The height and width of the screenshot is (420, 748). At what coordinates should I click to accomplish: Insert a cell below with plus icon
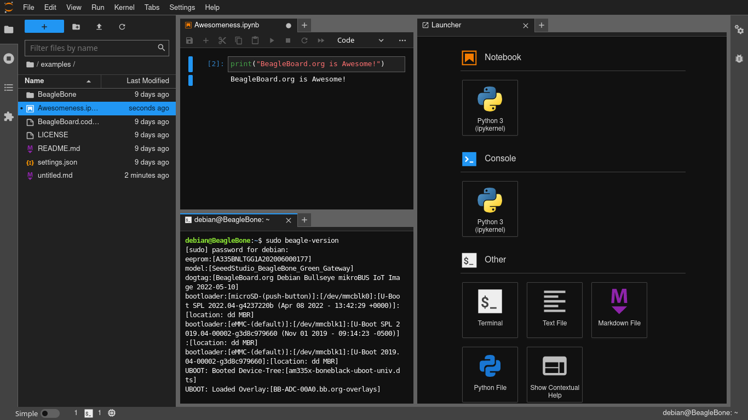click(206, 40)
